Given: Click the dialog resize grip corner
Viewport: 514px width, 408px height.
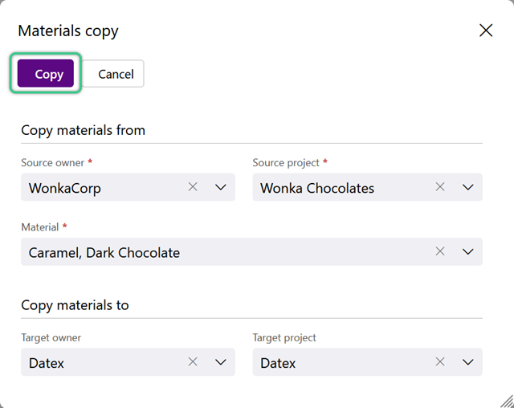Looking at the screenshot, I should (507, 401).
